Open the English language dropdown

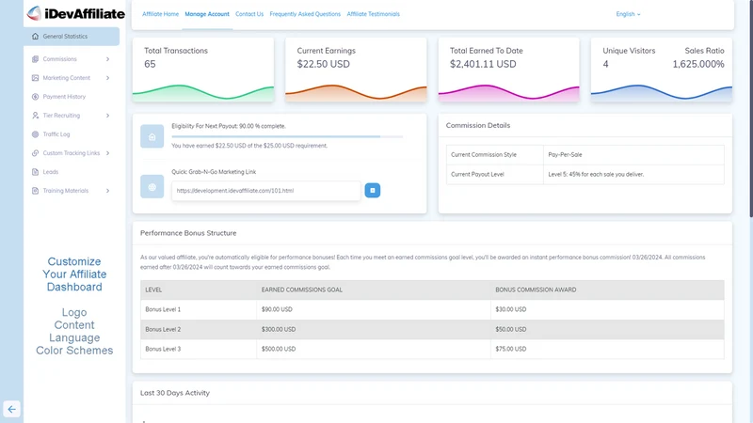(628, 14)
